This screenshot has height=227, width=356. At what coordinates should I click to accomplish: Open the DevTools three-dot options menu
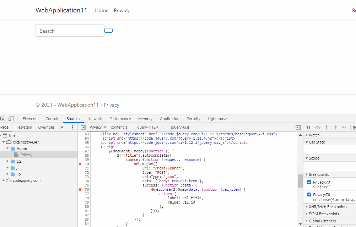point(72,127)
